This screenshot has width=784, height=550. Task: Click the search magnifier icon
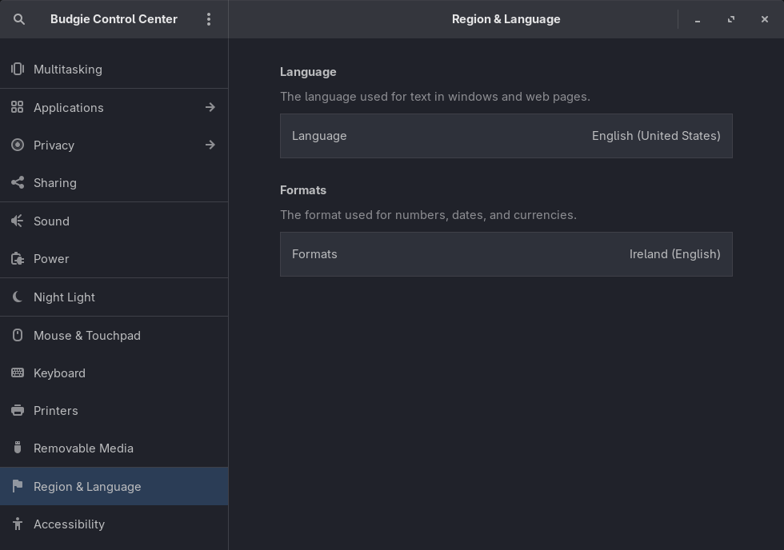pyautogui.click(x=19, y=19)
